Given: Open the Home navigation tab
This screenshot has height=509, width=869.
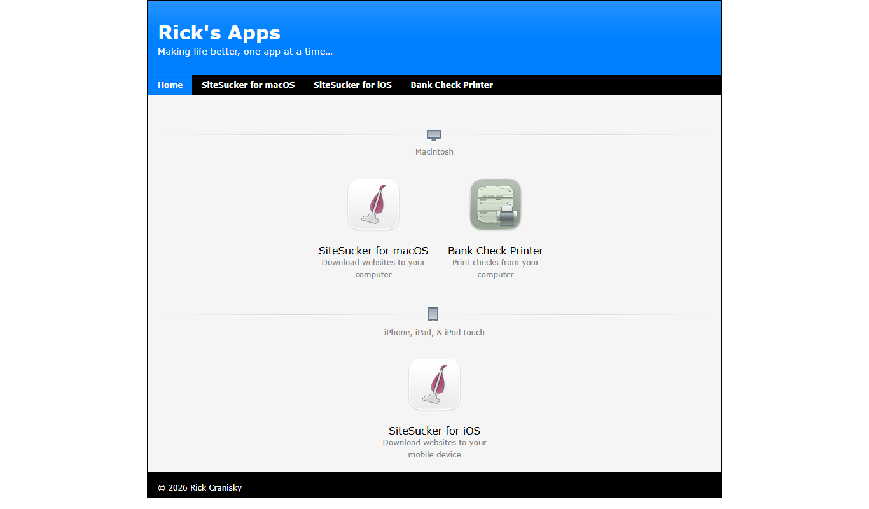Looking at the screenshot, I should [x=170, y=85].
